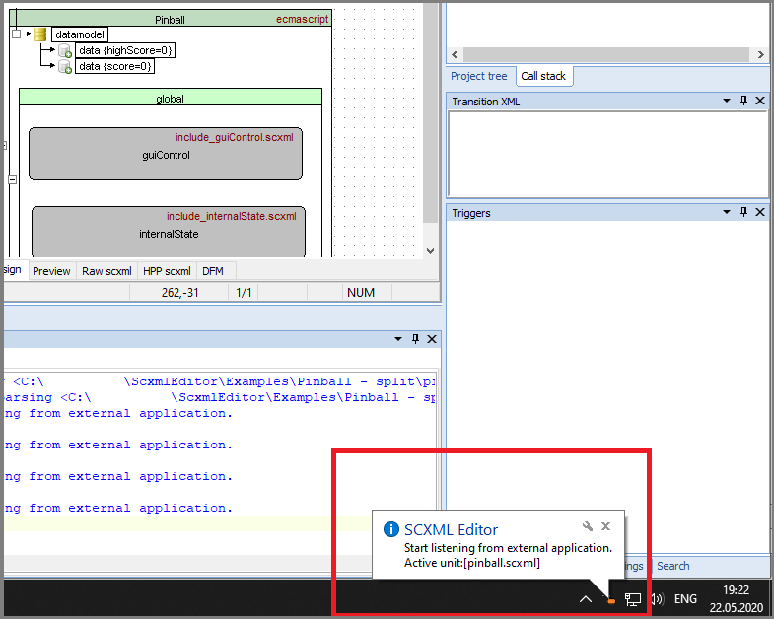
Task: Pin the Transition XML panel
Action: tap(743, 101)
